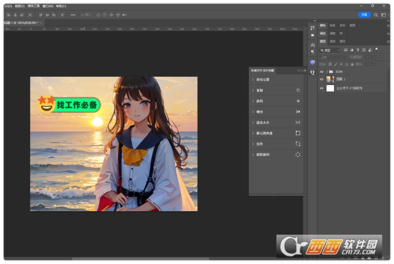Toggle lock position

click(341, 65)
